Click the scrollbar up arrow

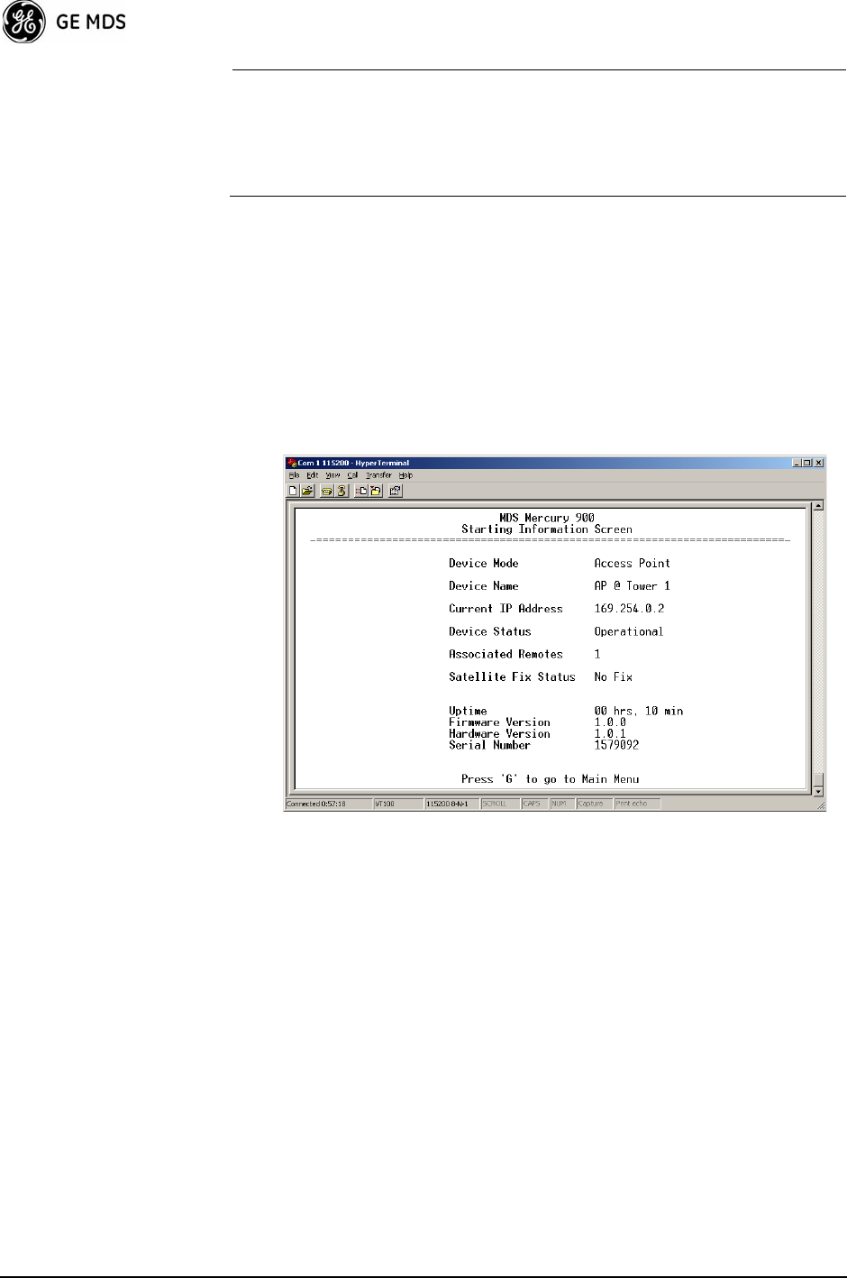818,505
